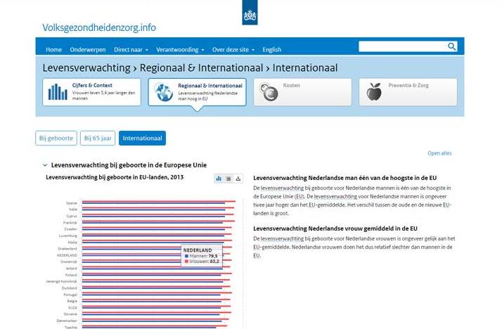Collapse Levensverwachting bij geboorte in EU section
The height and width of the screenshot is (329, 502).
click(x=46, y=165)
